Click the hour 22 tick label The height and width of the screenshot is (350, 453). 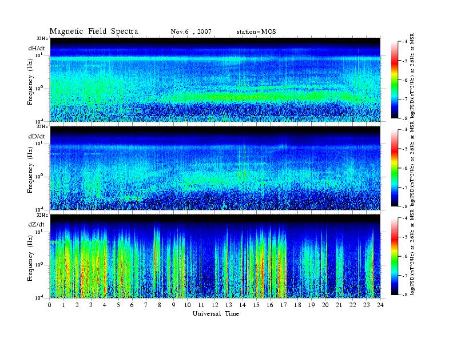coord(353,305)
